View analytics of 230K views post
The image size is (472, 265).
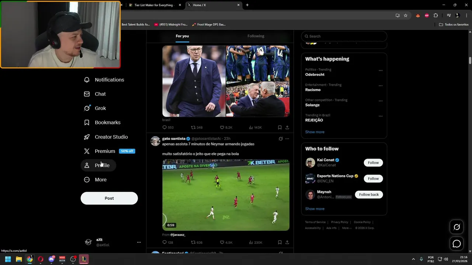point(255,242)
